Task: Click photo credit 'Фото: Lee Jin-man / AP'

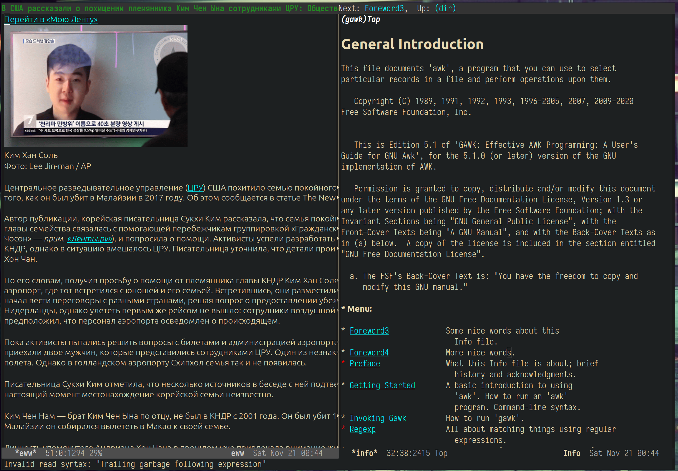Action: tap(47, 166)
